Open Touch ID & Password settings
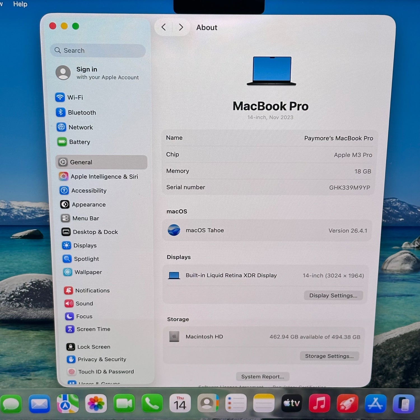Viewport: 420px width, 420px height. click(101, 372)
